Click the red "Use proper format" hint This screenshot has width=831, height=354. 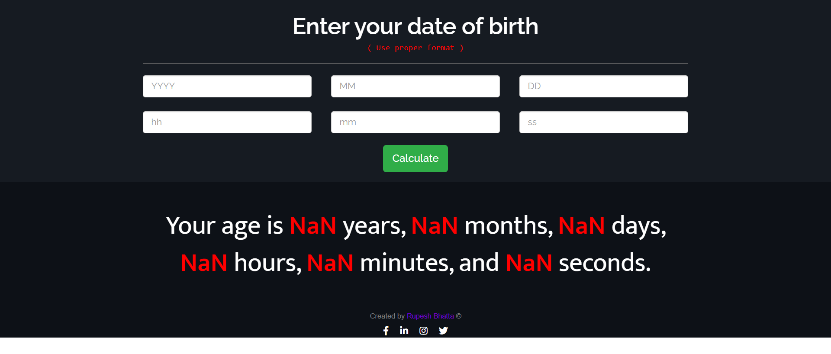(415, 48)
